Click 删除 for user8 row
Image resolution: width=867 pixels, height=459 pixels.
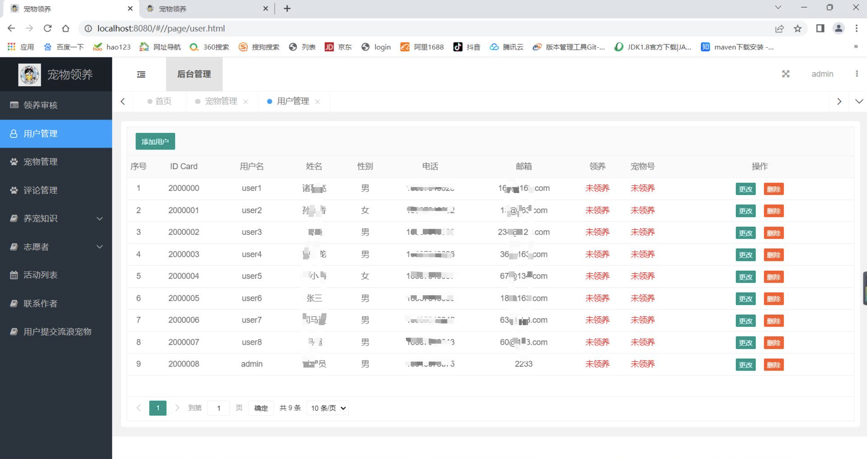(773, 343)
